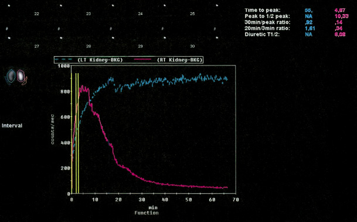Click the 30 tick on the x-axis
Screen dimensions: 357x222
point(142,200)
